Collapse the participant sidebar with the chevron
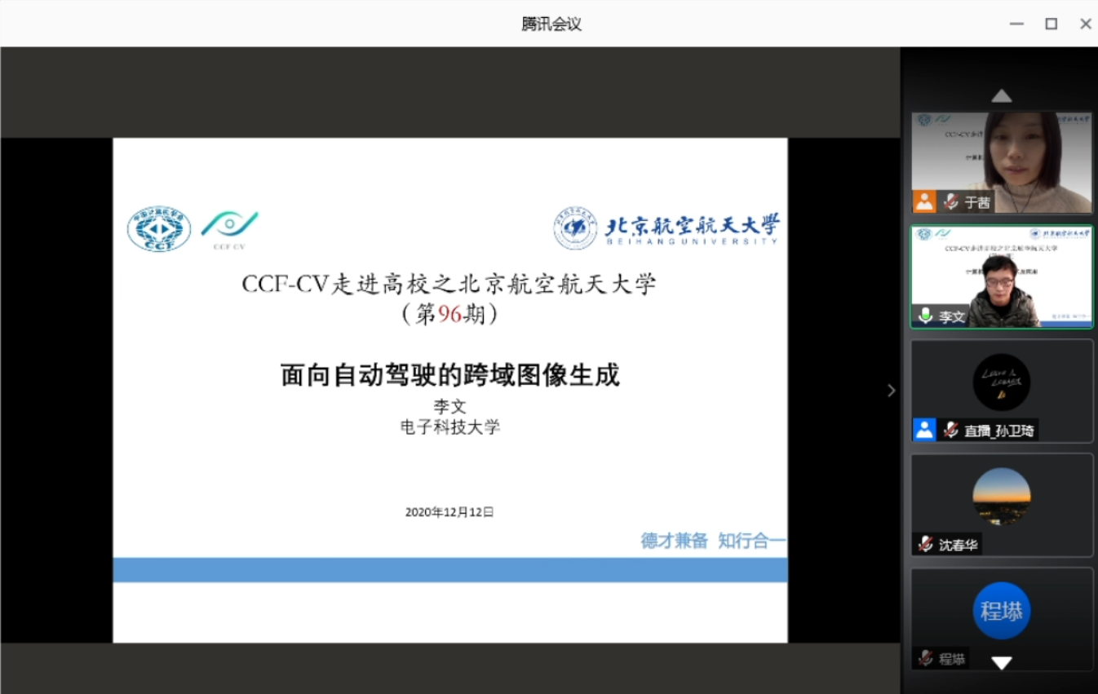The image size is (1098, 694). (891, 391)
